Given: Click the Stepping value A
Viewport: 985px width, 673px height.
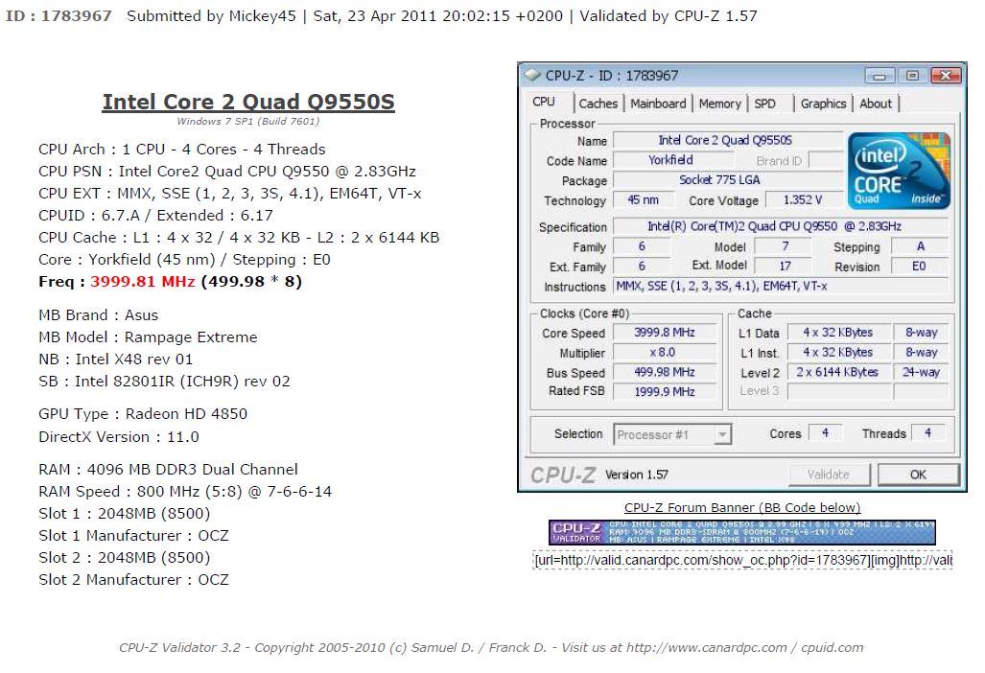Looking at the screenshot, I should [920, 246].
